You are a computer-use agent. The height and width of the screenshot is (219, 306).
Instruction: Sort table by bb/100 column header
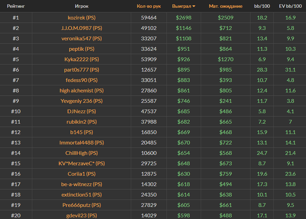pos(262,6)
